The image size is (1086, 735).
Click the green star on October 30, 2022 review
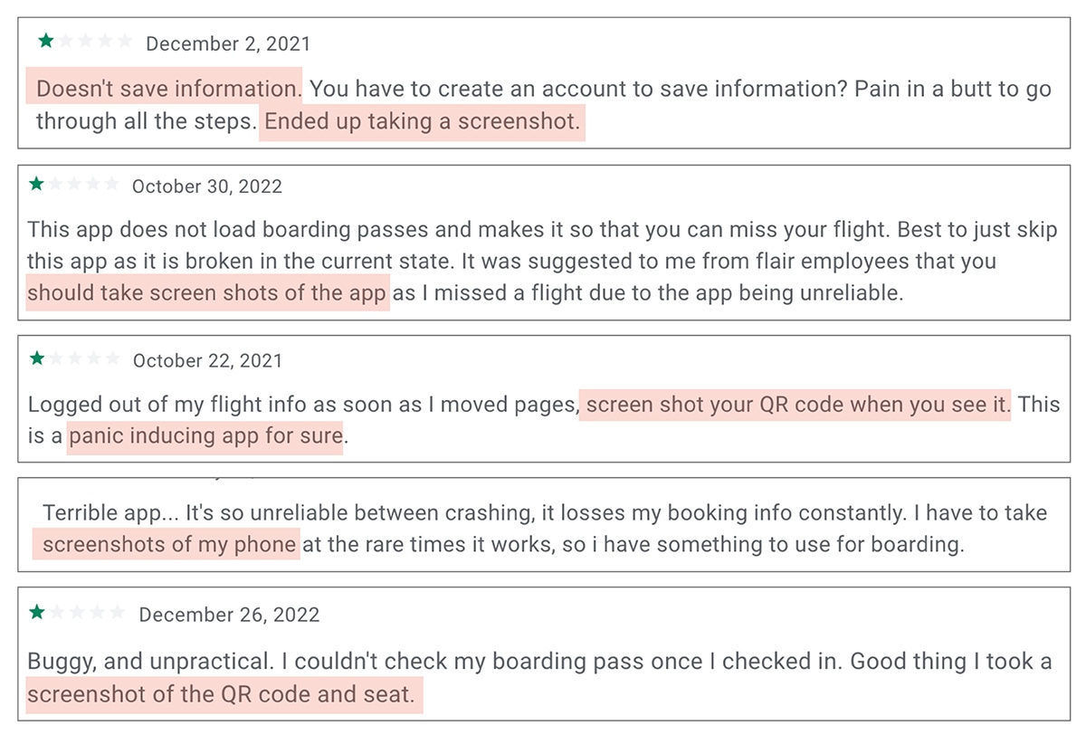click(x=36, y=185)
